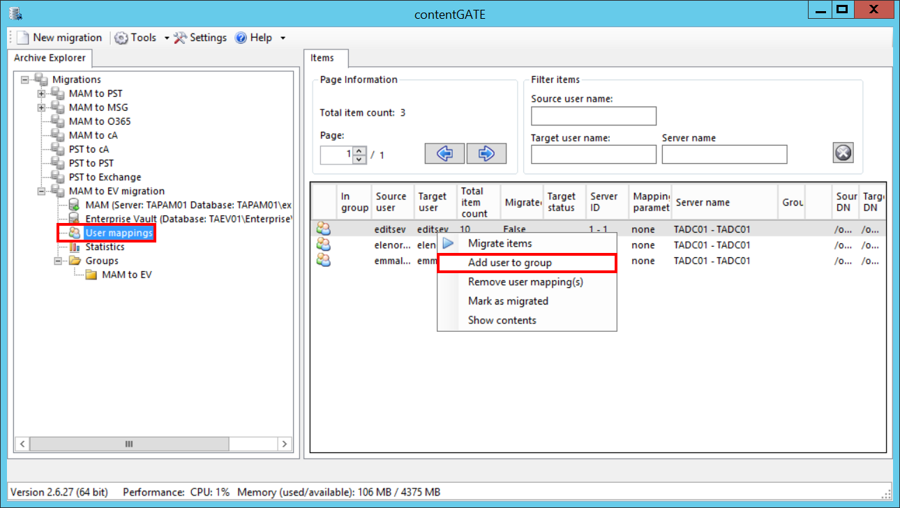This screenshot has width=900, height=508.
Task: Choose Add user to group
Action: 510,263
